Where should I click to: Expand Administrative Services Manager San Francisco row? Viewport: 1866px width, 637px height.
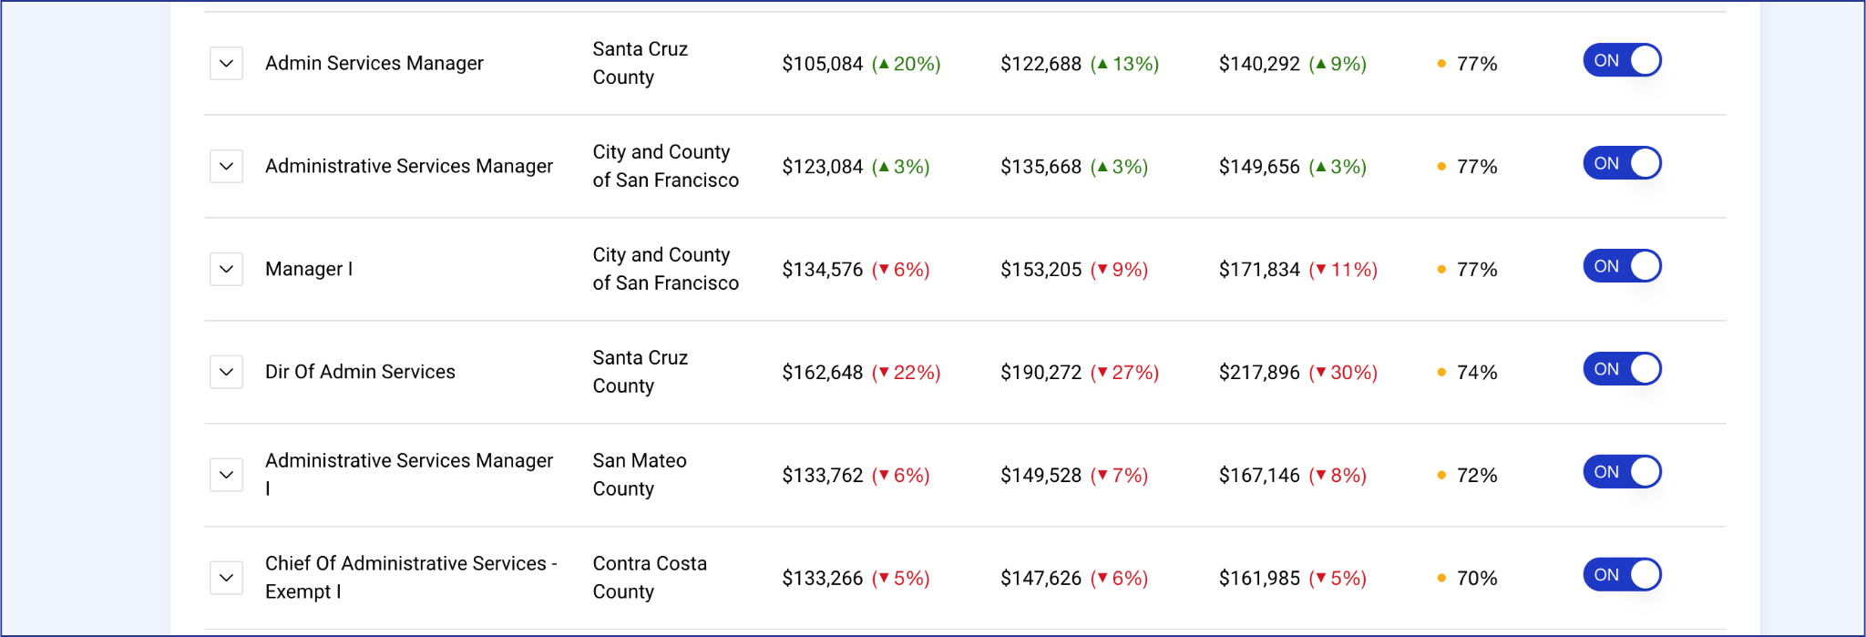coord(226,167)
